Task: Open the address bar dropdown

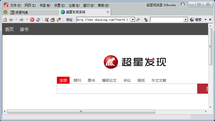Action: point(133,20)
